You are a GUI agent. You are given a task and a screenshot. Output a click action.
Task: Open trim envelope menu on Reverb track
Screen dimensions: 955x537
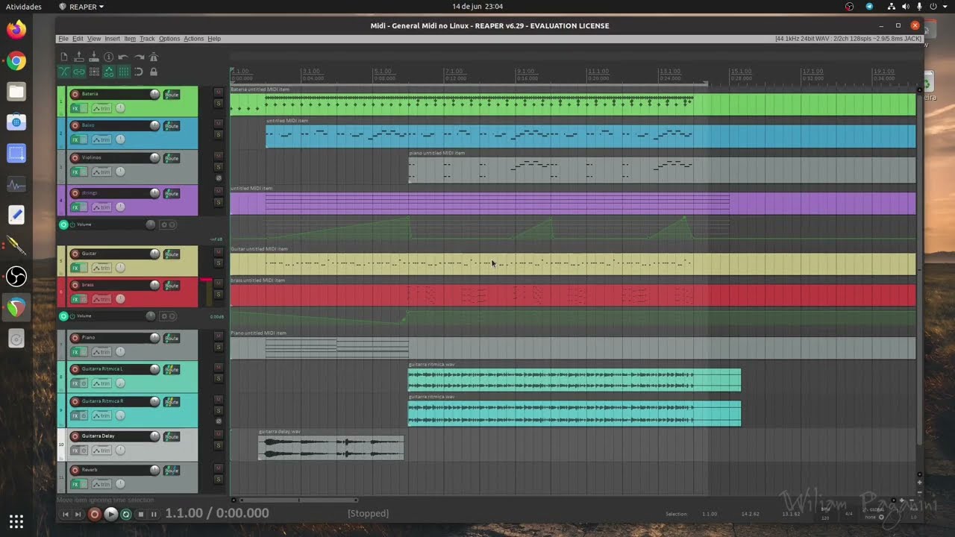101,484
